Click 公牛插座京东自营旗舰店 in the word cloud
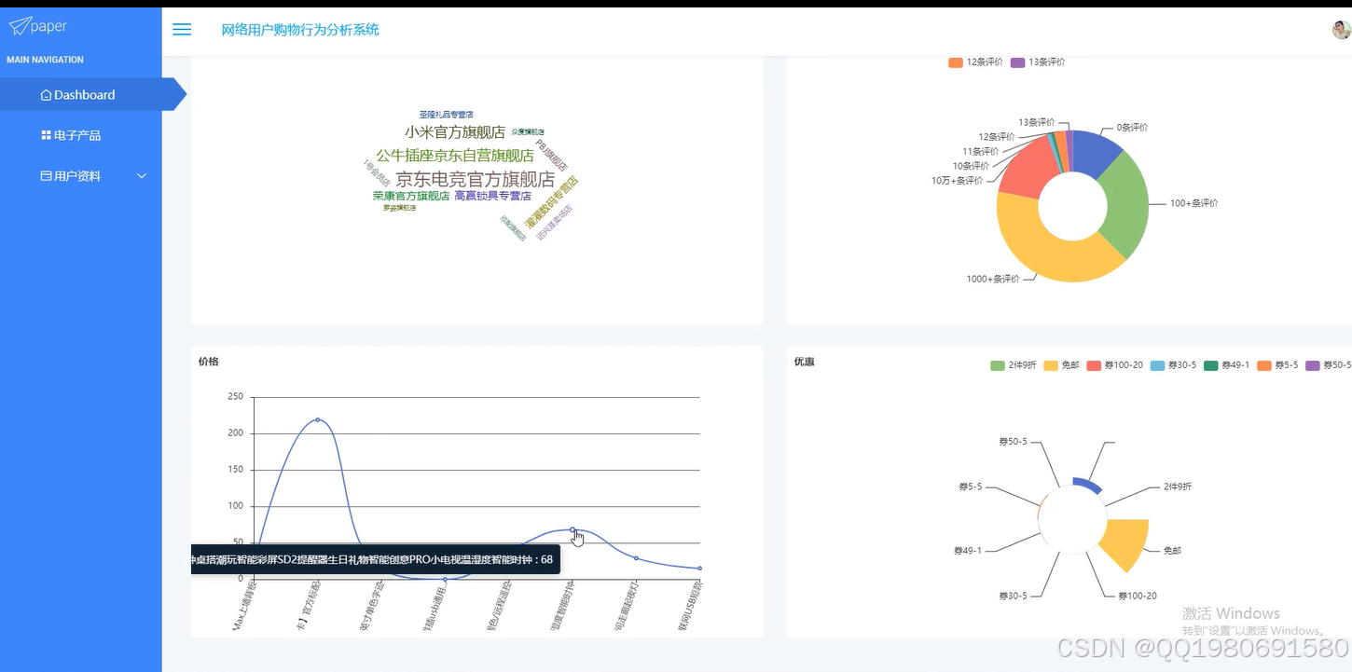The image size is (1352, 672). coord(455,156)
